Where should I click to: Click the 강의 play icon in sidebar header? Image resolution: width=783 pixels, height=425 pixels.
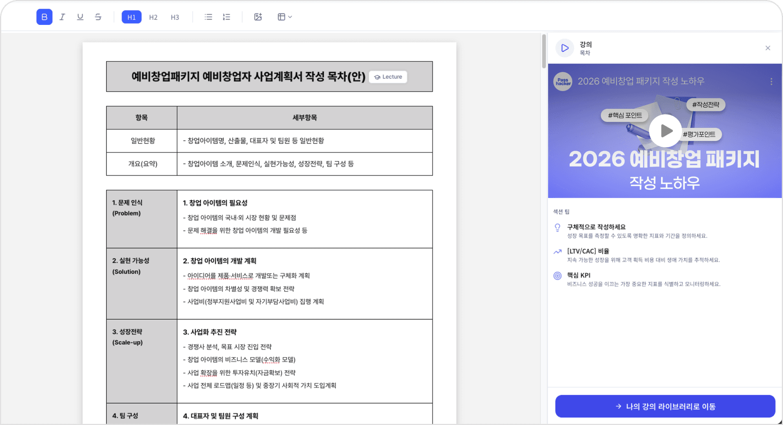coord(564,48)
